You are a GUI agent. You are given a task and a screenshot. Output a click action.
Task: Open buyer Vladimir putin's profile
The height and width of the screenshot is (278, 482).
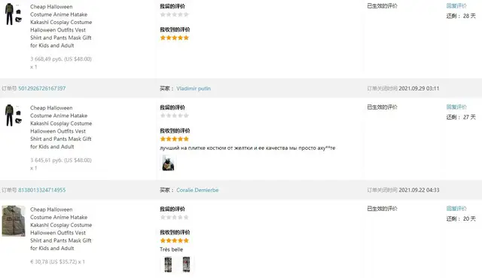pyautogui.click(x=194, y=88)
